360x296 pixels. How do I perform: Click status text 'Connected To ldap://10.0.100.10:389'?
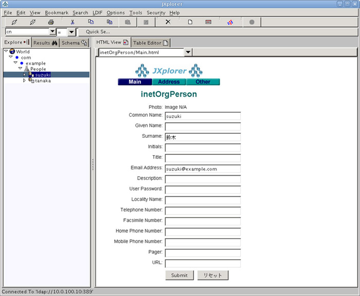coord(47,292)
